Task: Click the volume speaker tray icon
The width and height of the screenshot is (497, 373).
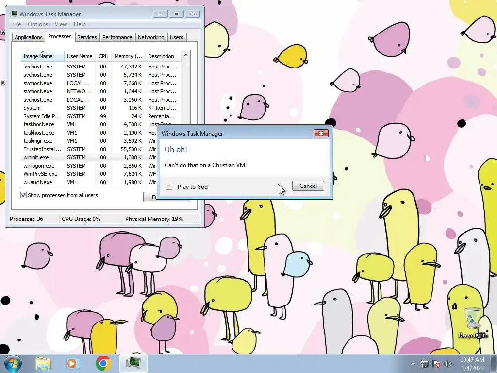Action: click(x=447, y=364)
